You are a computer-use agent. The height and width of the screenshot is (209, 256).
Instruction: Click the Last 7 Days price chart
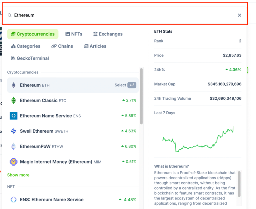tap(198, 139)
